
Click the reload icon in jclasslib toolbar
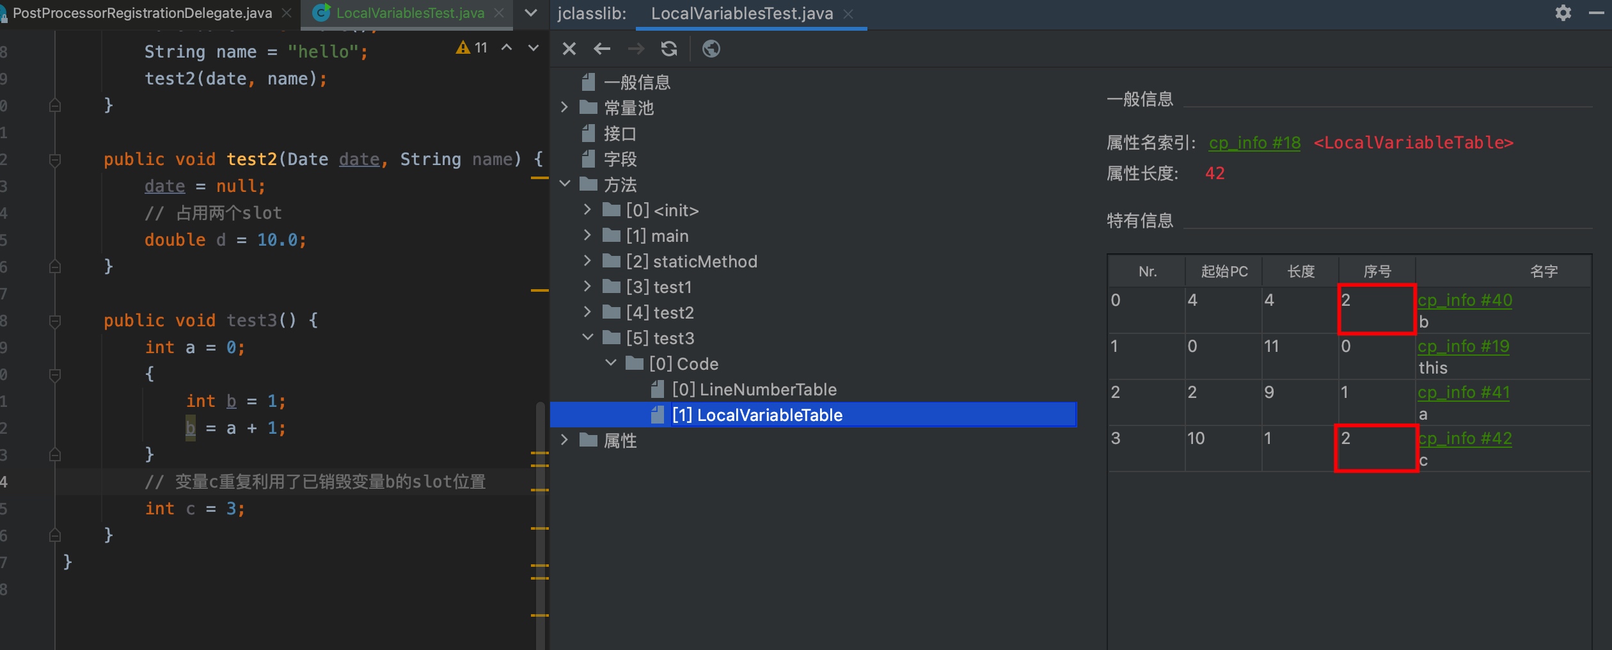pos(669,49)
